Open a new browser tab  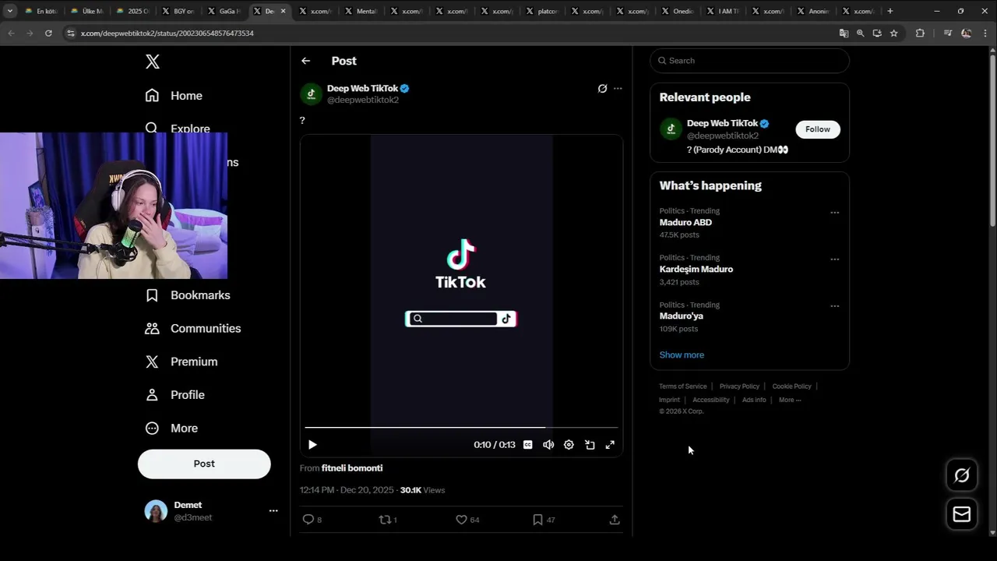[x=890, y=11]
